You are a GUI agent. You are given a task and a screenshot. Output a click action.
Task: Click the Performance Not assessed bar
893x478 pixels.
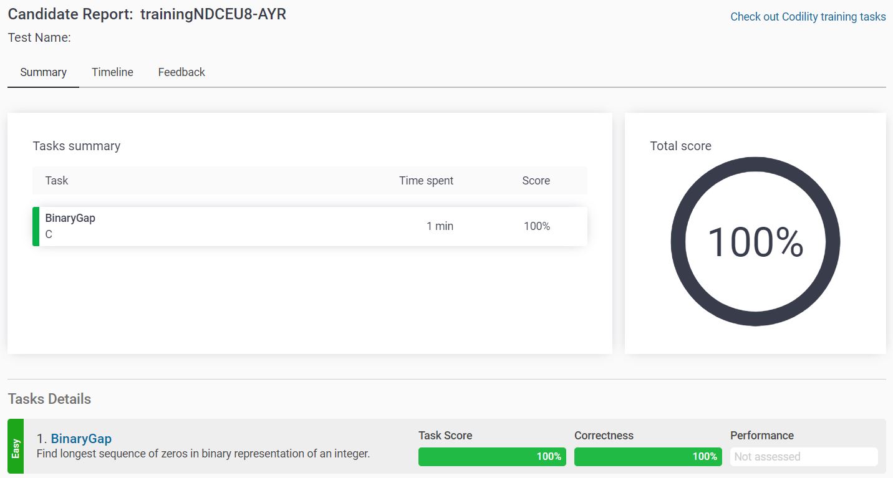(804, 457)
